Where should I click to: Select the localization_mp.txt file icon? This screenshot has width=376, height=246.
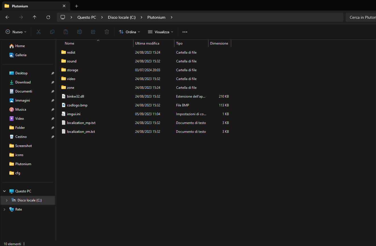pos(64,123)
